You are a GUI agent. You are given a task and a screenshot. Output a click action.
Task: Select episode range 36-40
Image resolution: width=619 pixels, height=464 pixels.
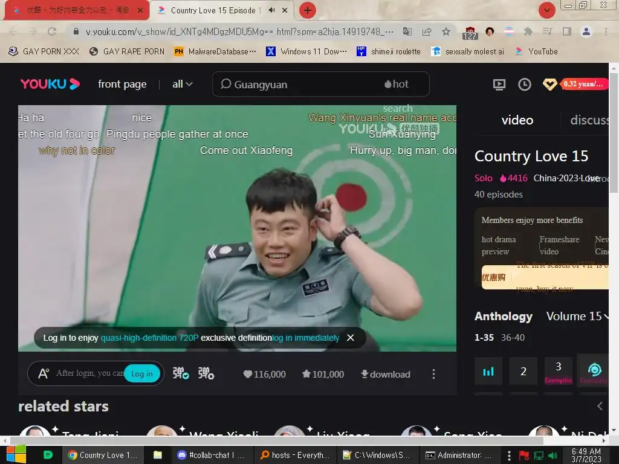click(x=513, y=338)
